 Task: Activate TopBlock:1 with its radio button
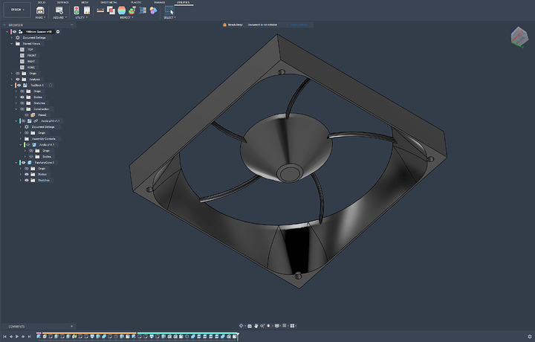pyautogui.click(x=51, y=85)
